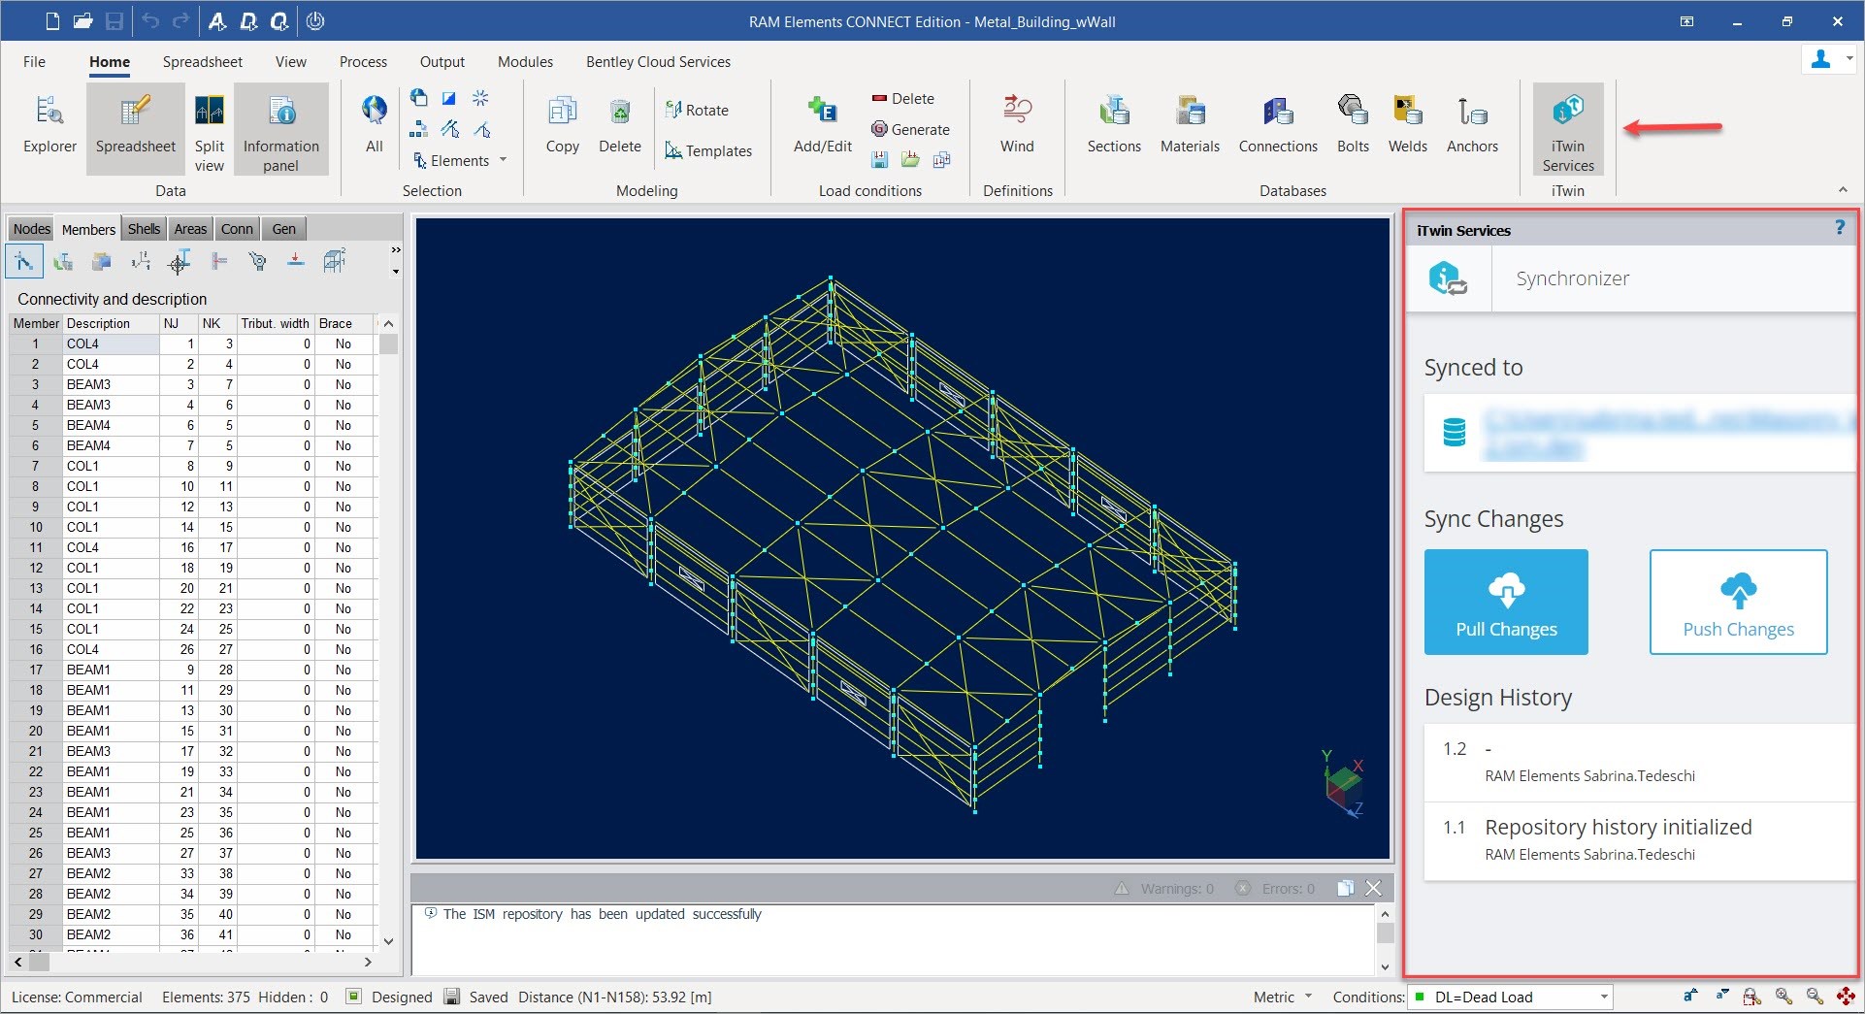Open the Output ribbon tab
1865x1014 pixels.
(x=442, y=61)
